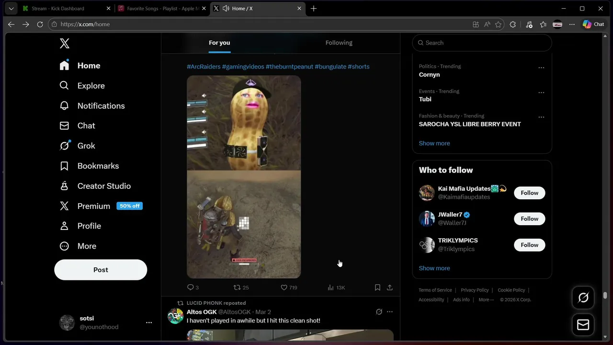
Task: Open the floating Grok button
Action: [583, 298]
